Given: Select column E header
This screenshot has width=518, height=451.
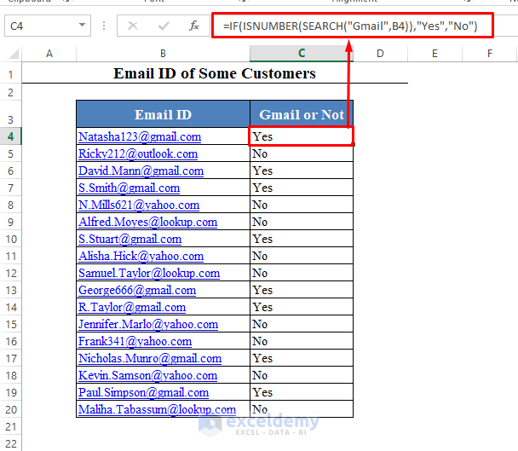Looking at the screenshot, I should coord(435,53).
